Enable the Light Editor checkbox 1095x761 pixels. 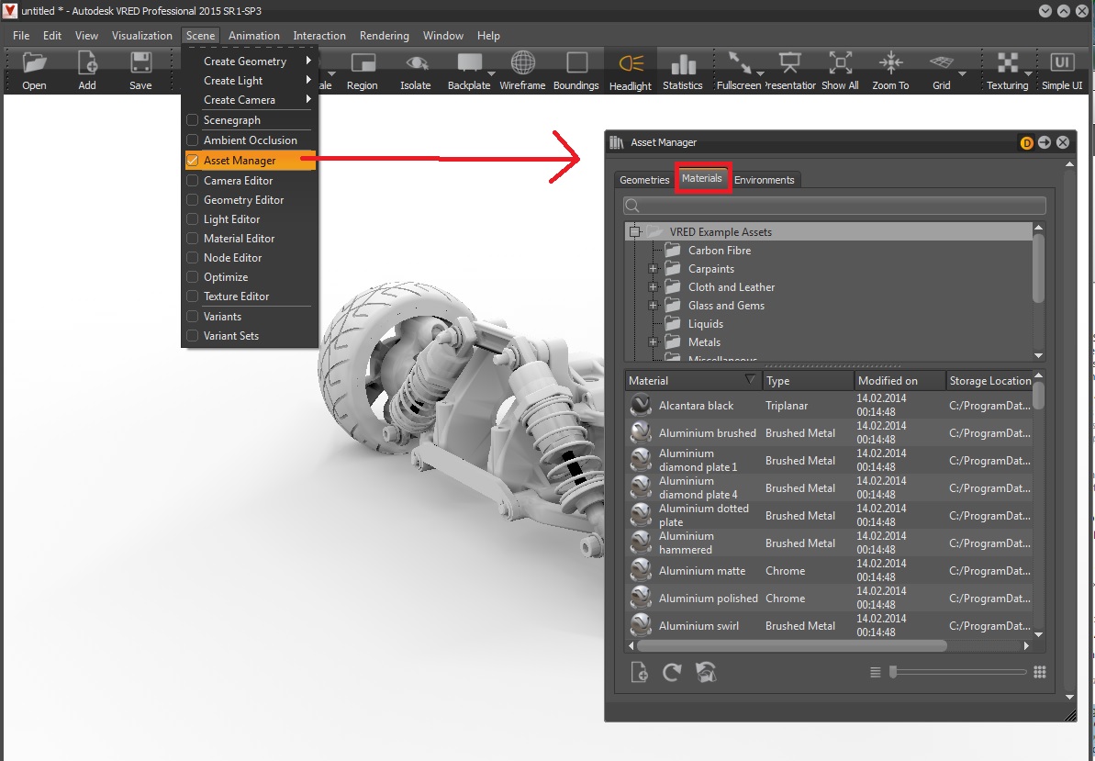tap(193, 219)
